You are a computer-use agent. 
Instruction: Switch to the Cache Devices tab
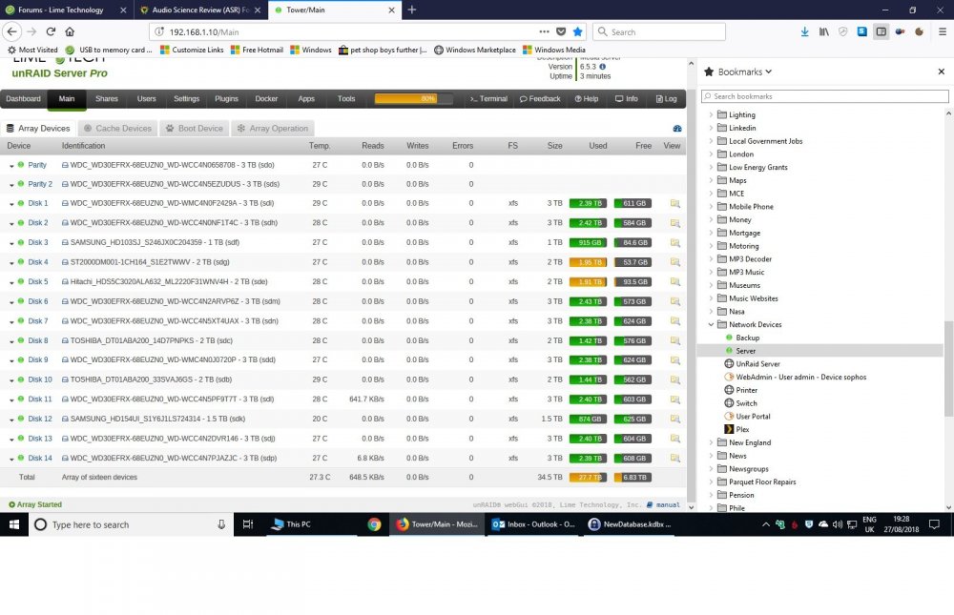(117, 129)
